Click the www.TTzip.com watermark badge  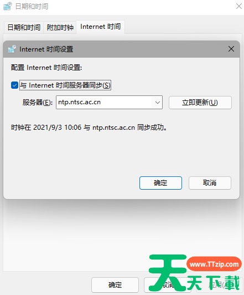click(x=214, y=264)
